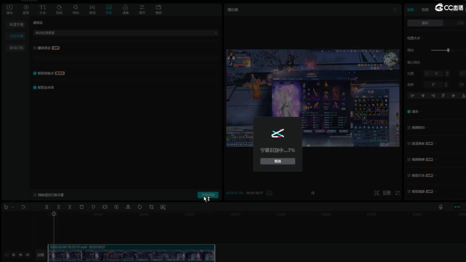This screenshot has width=466, height=262.
Task: Select the 新建字幕 sidebar tab
Action: point(16,24)
